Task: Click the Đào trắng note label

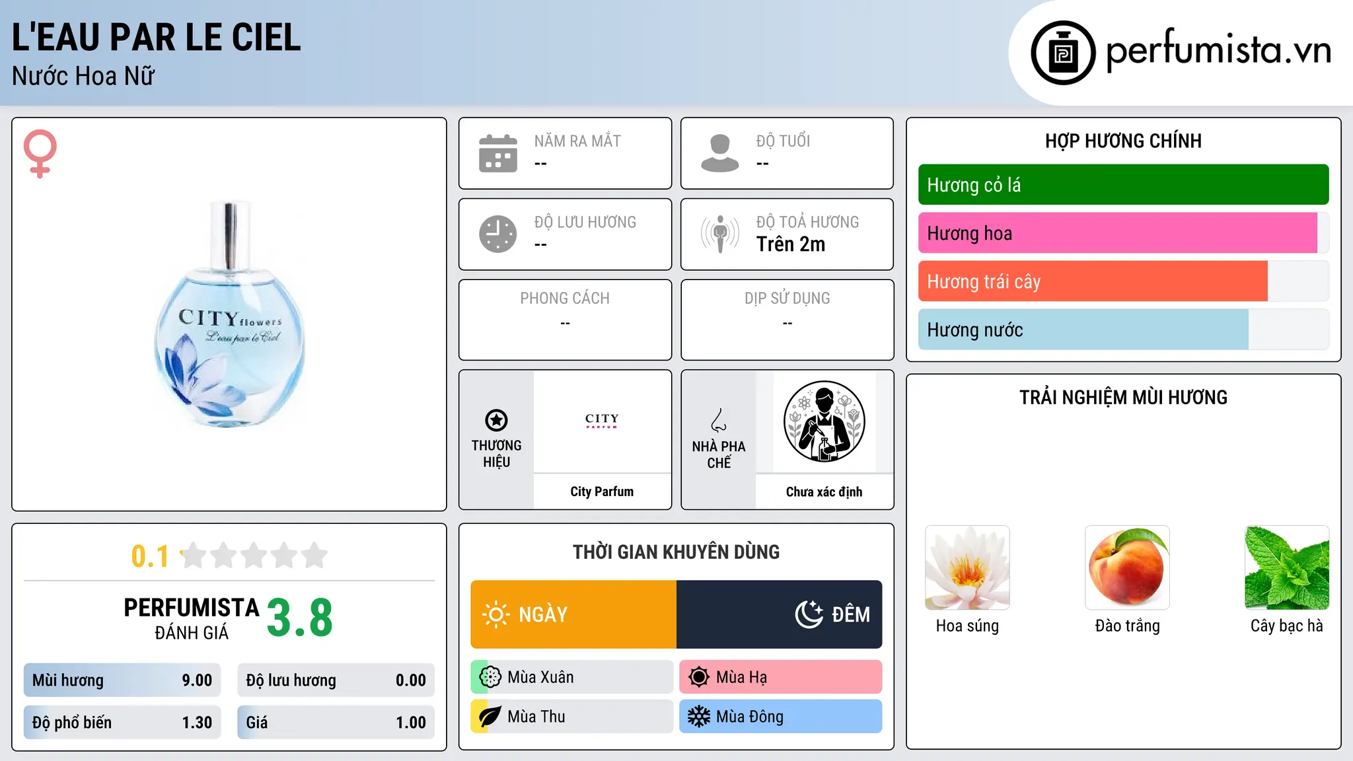Action: 1127,626
